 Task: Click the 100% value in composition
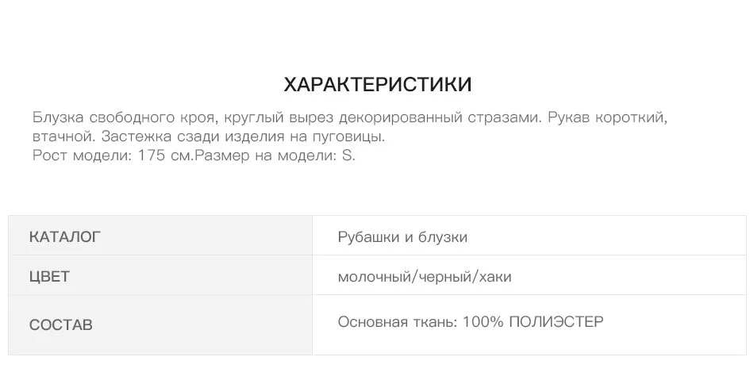(x=483, y=321)
